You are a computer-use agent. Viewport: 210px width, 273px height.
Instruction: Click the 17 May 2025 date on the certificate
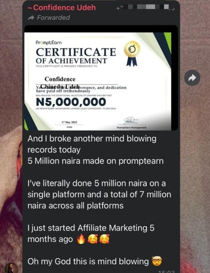pos(69,122)
